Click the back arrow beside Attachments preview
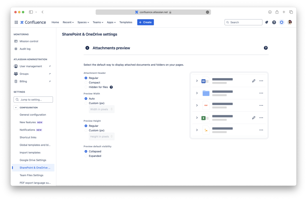 (x=87, y=48)
